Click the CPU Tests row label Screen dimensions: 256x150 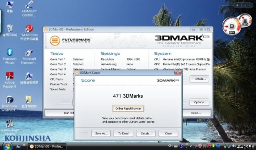coord(57,79)
